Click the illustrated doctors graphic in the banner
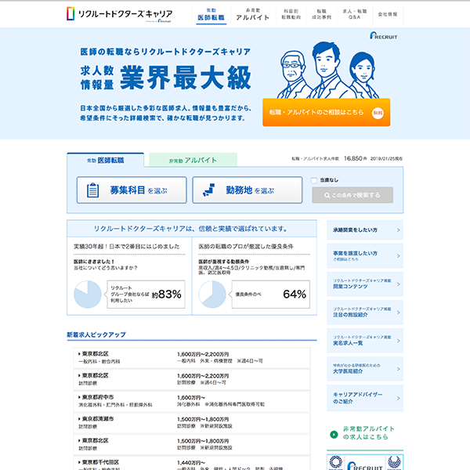470x470 pixels. pos(327,70)
